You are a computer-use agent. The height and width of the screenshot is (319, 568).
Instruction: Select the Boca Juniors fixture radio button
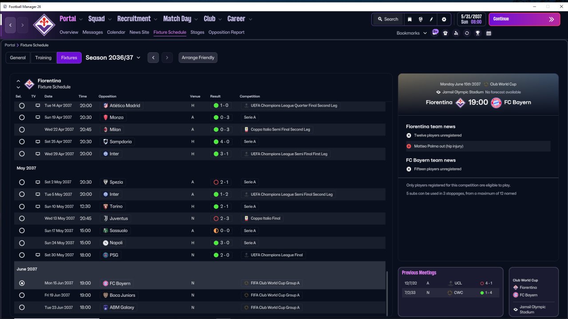[22, 295]
